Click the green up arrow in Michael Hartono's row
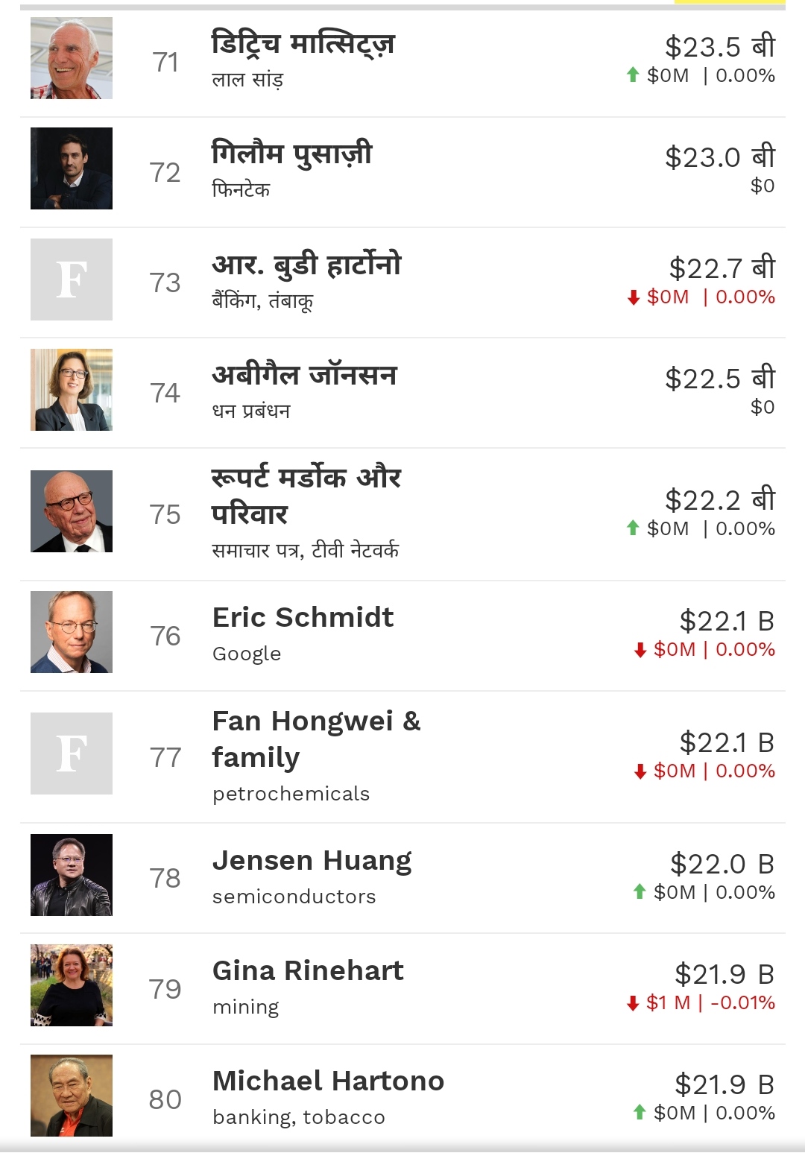This screenshot has height=1153, width=805. pos(639,1113)
